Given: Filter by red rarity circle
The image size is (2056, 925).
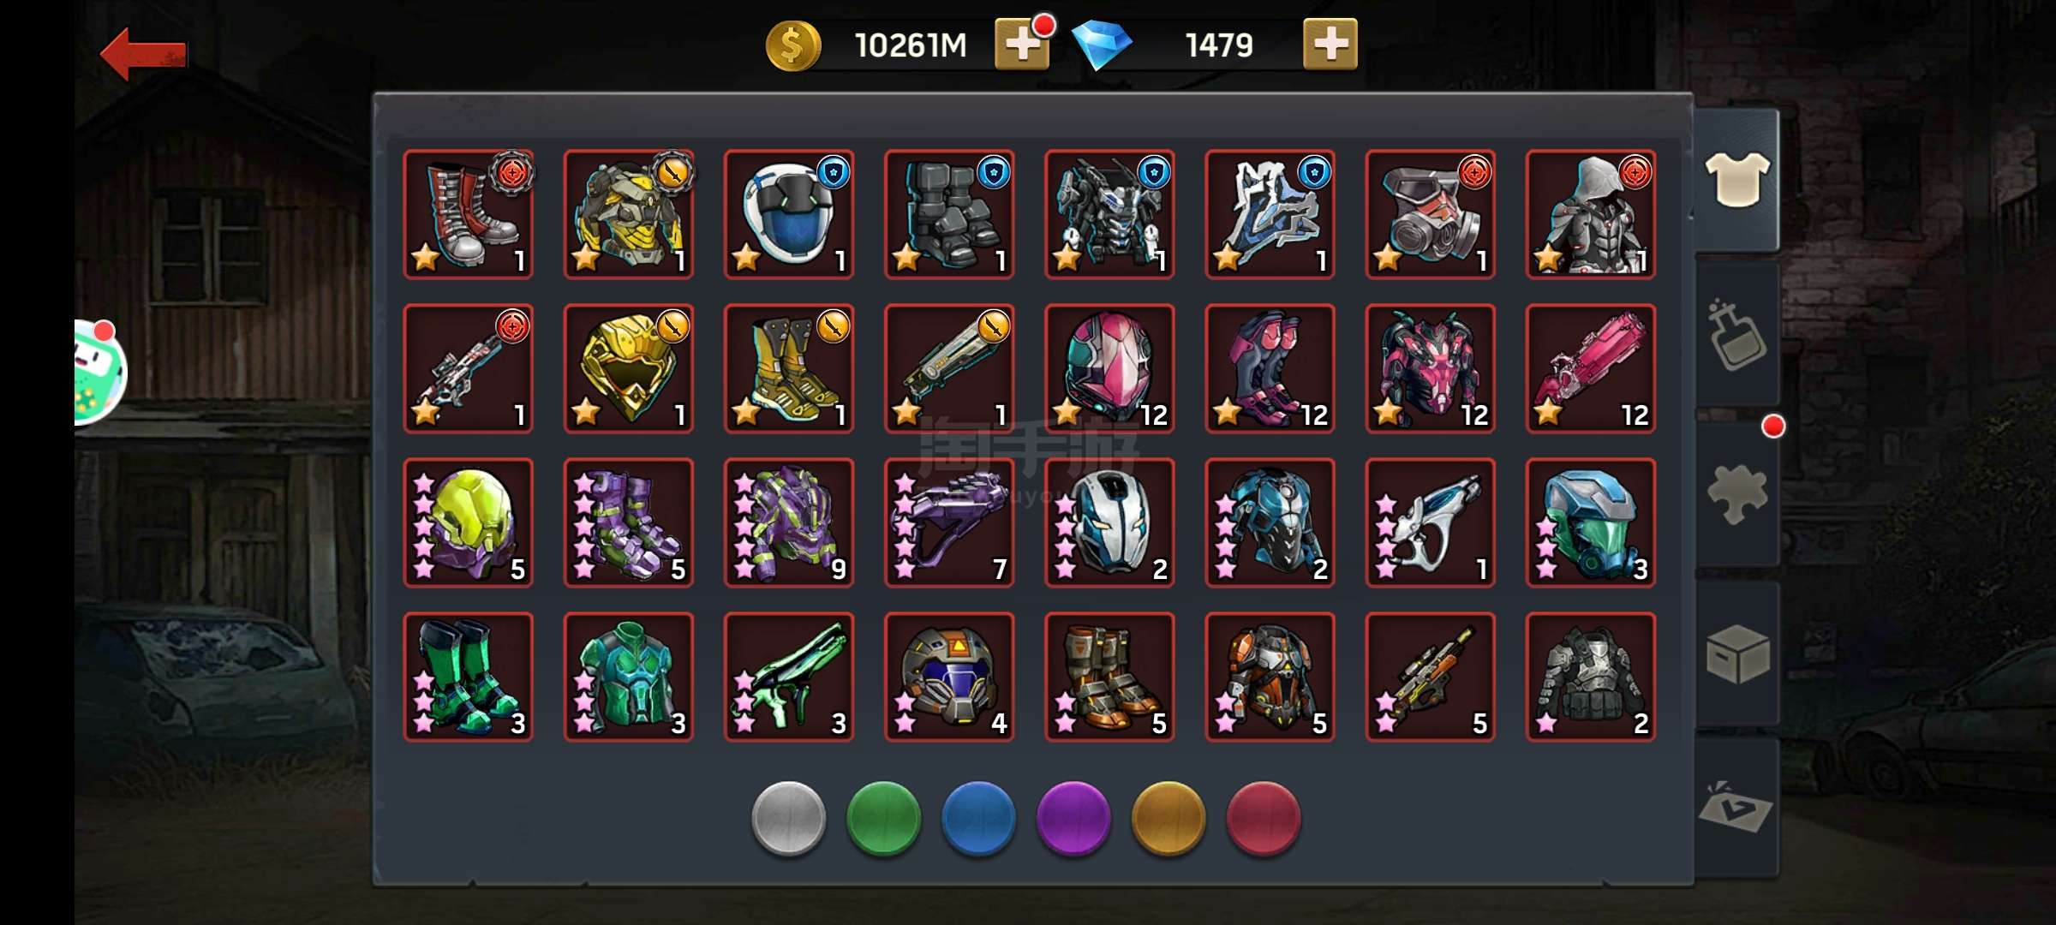Looking at the screenshot, I should [x=1264, y=818].
